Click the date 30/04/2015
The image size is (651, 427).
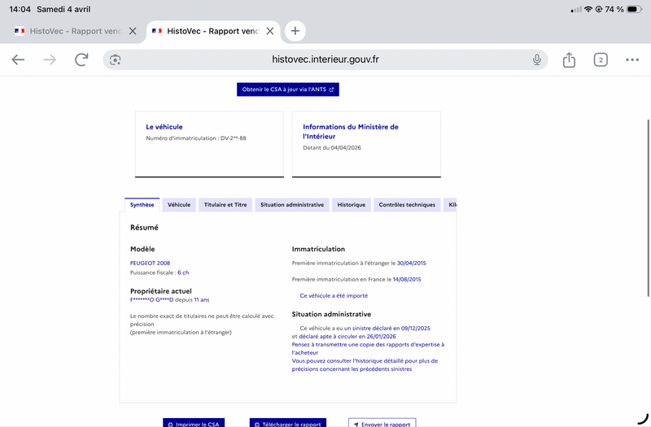[412, 263]
